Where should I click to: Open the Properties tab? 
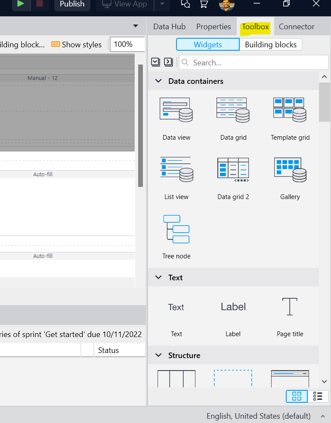213,27
